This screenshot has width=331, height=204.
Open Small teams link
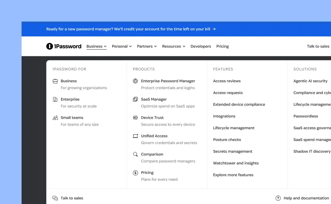pos(72,118)
